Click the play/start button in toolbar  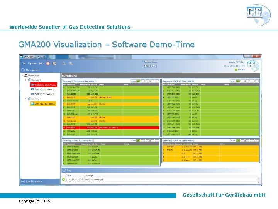pyautogui.click(x=54, y=63)
